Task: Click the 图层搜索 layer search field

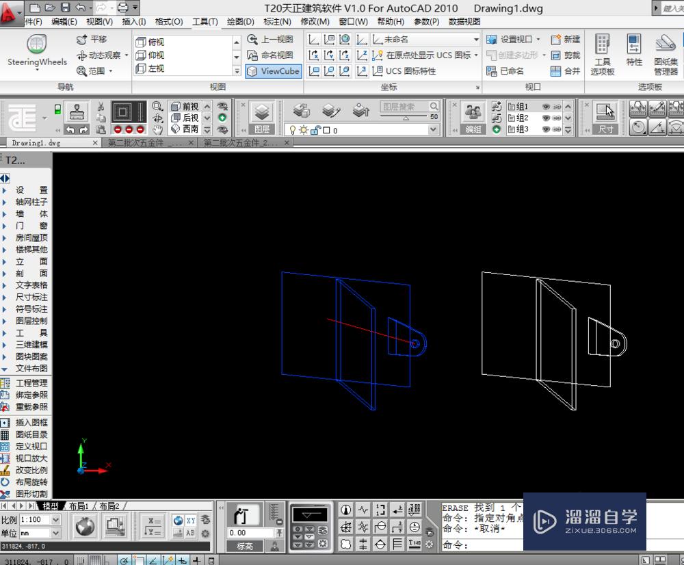Action: click(409, 106)
